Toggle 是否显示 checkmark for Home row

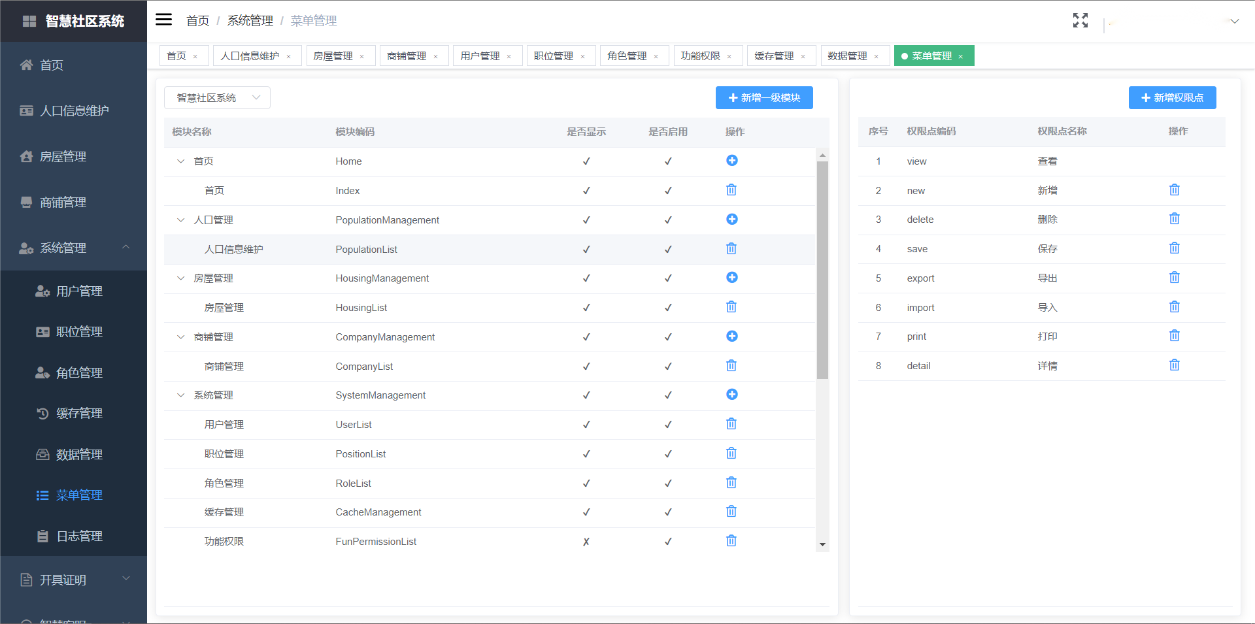coord(586,161)
